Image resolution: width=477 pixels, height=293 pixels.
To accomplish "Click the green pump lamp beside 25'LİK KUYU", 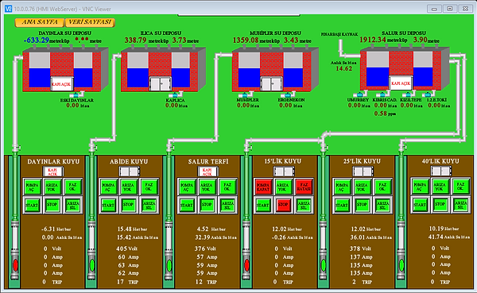I will 324,265.
